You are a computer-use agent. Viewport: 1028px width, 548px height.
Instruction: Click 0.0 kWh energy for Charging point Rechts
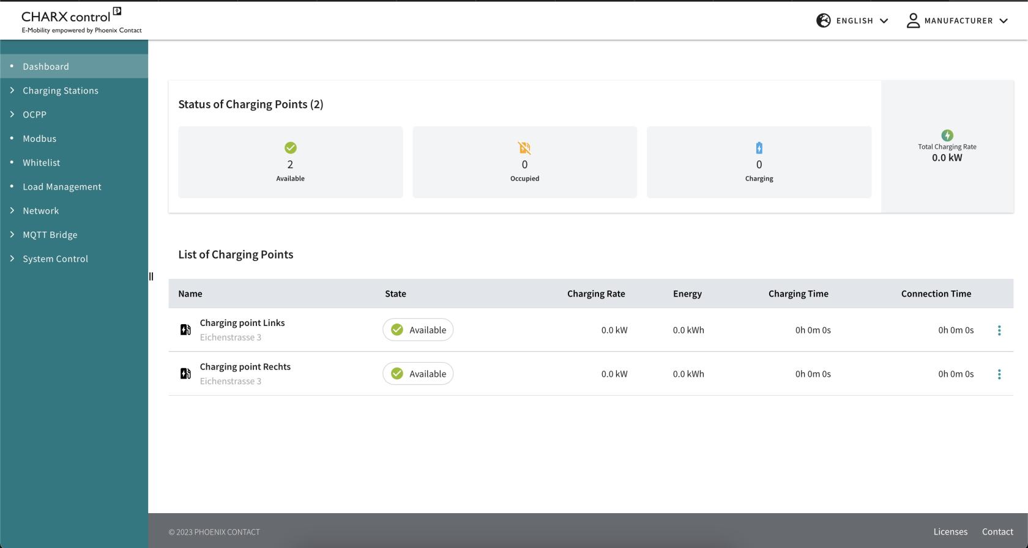point(688,374)
